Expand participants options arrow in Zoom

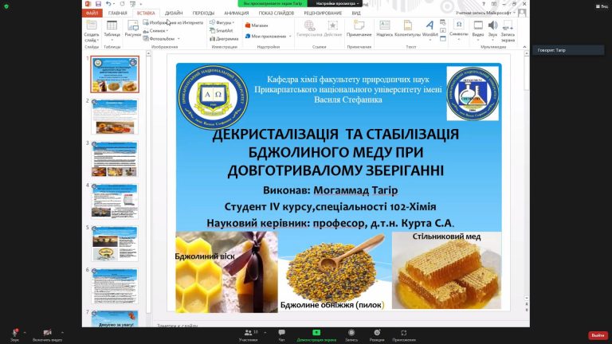(x=265, y=333)
